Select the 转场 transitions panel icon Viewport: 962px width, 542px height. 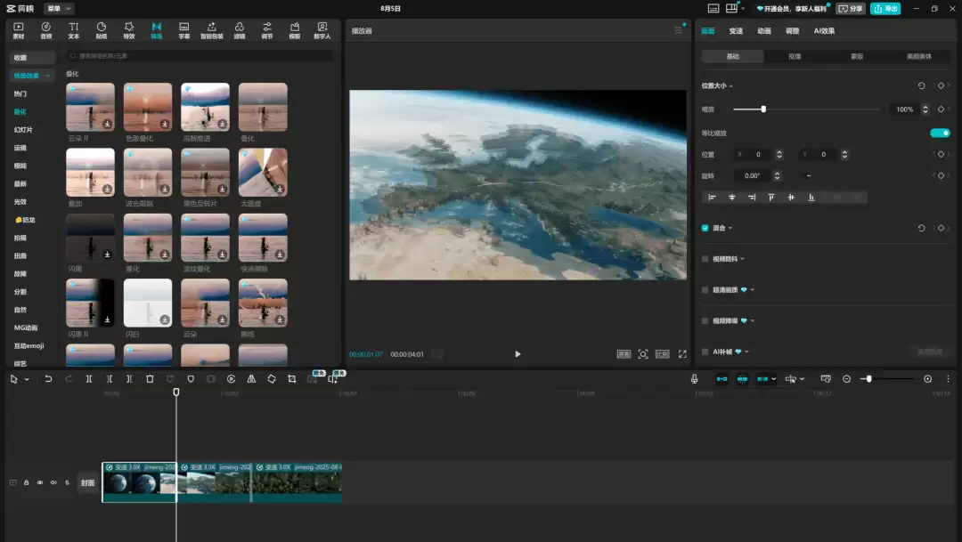(x=157, y=30)
